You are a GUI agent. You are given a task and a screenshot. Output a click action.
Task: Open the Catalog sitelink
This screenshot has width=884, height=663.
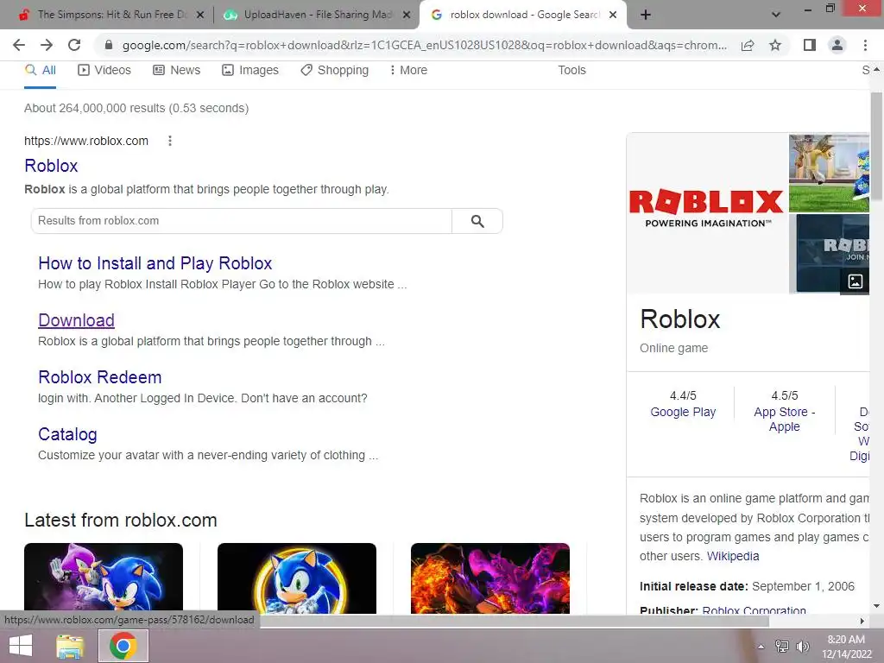67,434
